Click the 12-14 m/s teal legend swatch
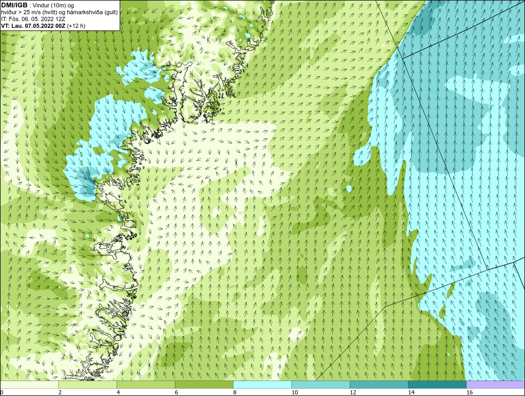Viewport: 525px width, 396px height. pyautogui.click(x=379, y=384)
